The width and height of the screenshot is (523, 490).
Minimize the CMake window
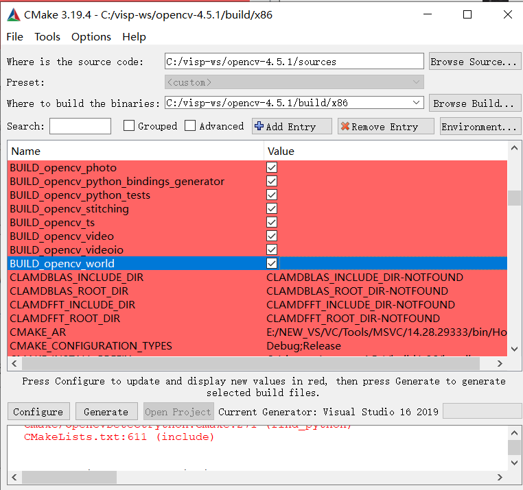pos(428,14)
